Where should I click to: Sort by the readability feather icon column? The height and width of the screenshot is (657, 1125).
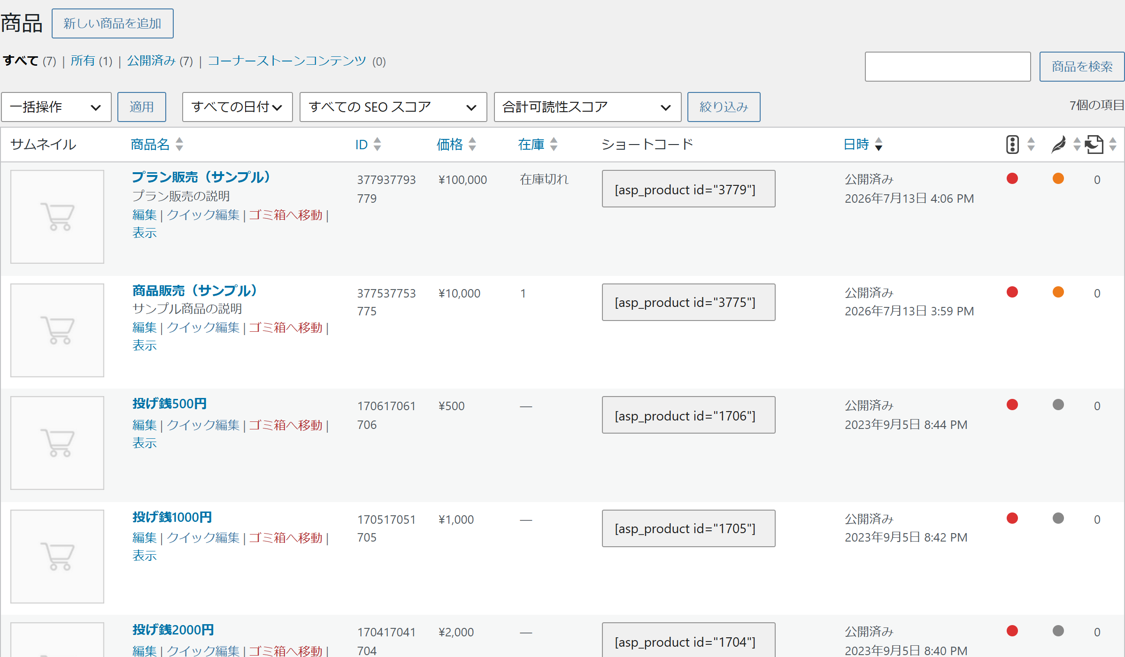click(1058, 144)
